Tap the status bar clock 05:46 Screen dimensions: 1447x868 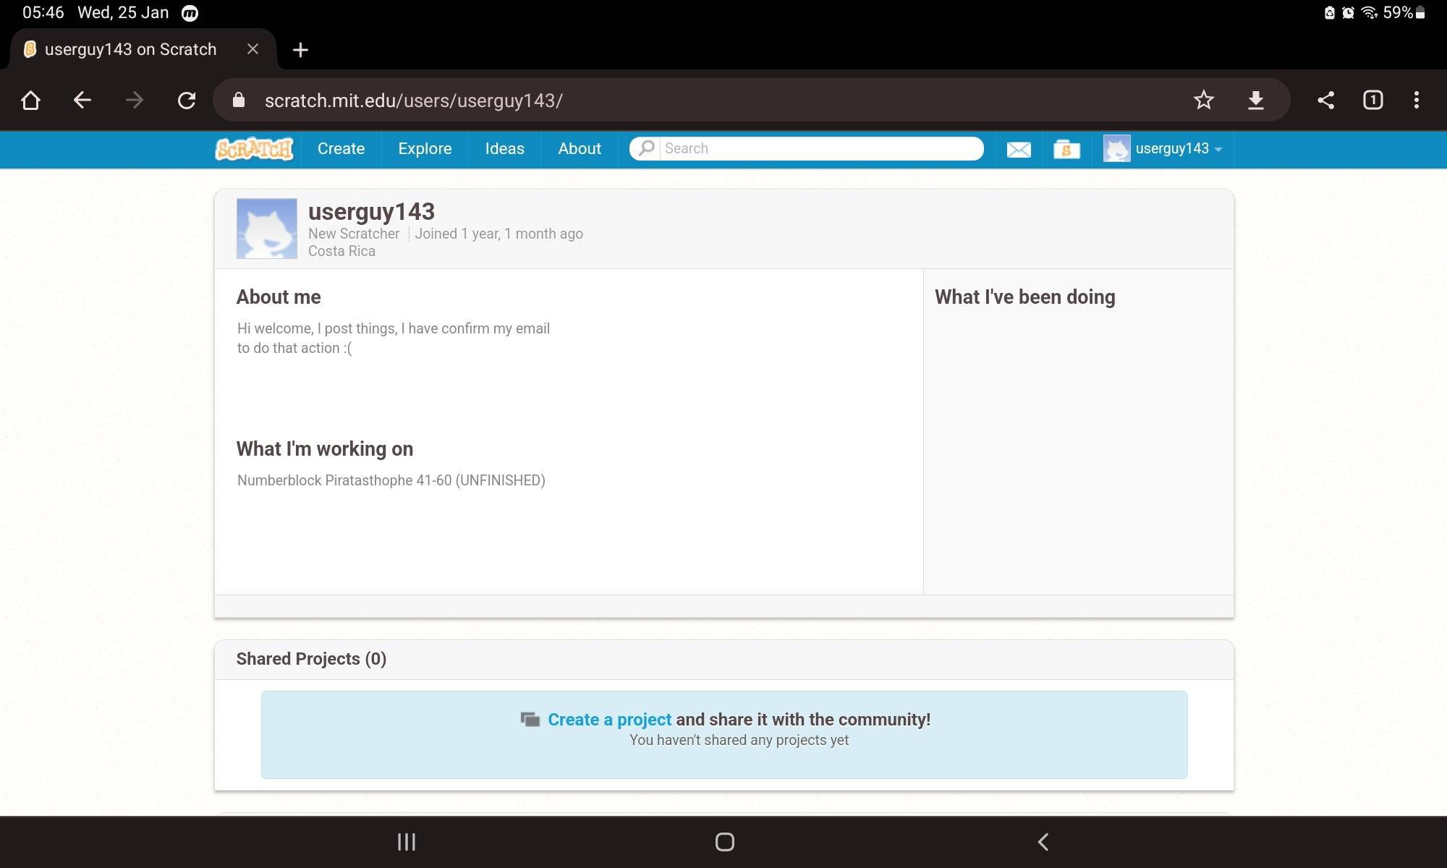click(x=43, y=13)
